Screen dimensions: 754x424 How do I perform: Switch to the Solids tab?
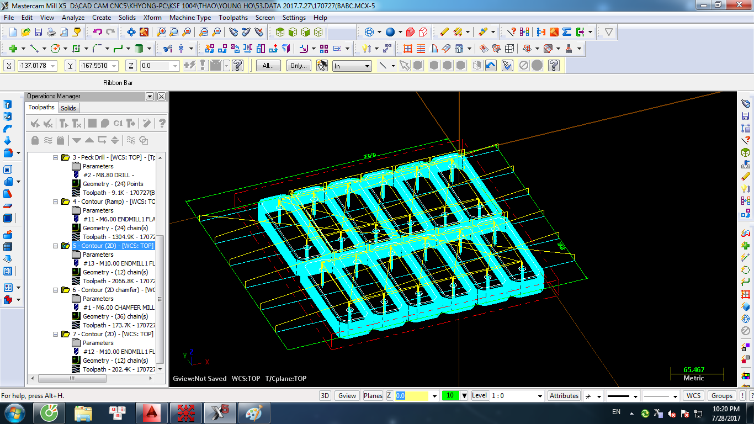pyautogui.click(x=68, y=108)
